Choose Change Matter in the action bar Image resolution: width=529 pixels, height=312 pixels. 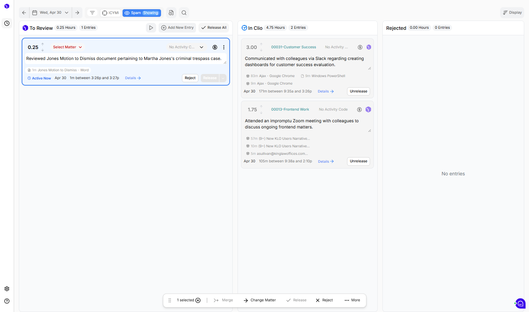(x=260, y=300)
